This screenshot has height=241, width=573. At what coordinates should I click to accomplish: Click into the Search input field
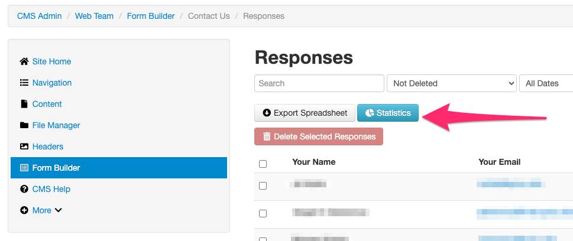(x=319, y=83)
